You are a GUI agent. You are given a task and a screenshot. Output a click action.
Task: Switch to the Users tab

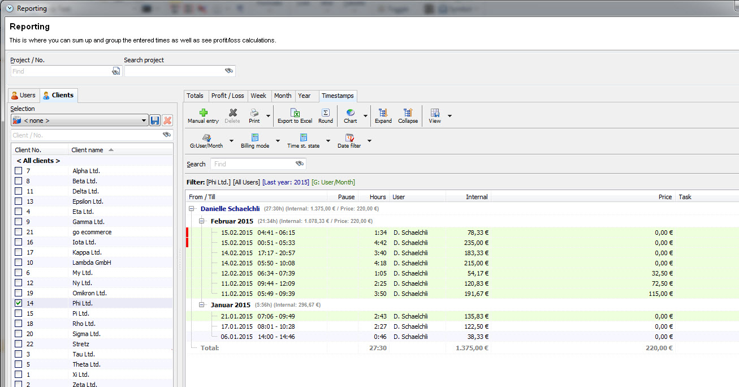(24, 95)
